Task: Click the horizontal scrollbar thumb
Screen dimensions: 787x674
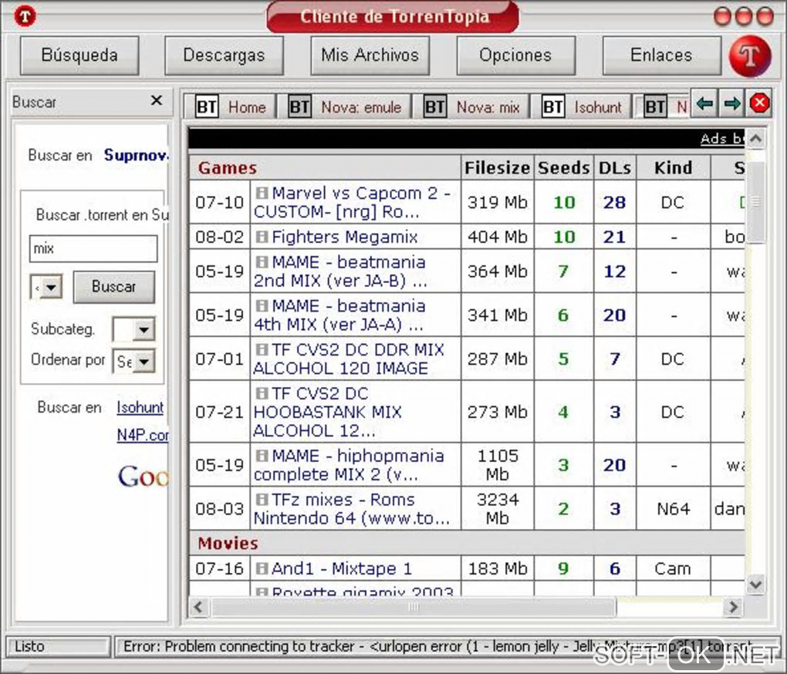Action: (x=413, y=607)
